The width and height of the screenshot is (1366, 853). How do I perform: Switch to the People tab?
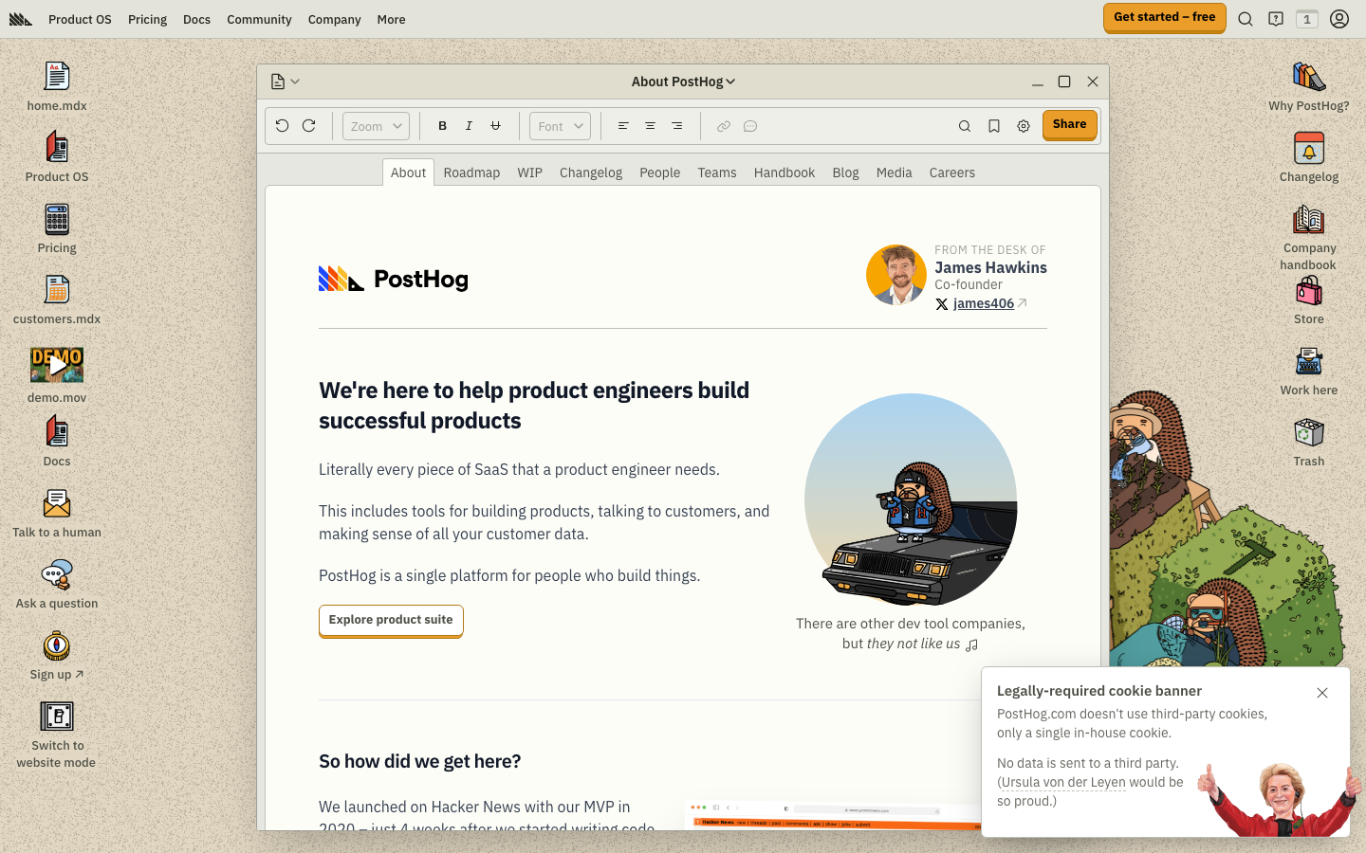point(660,172)
